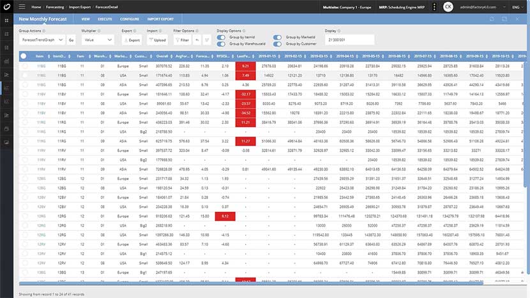Click the undo filter arrow button
Viewport: 530px width, 298px height.
pyautogui.click(x=197, y=40)
